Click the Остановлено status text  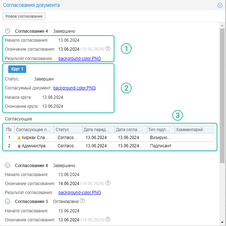click(66, 201)
